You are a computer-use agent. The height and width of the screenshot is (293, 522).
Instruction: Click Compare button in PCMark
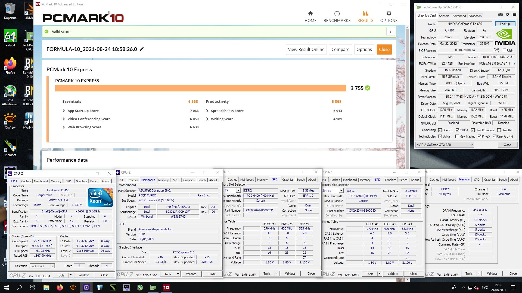tap(340, 49)
